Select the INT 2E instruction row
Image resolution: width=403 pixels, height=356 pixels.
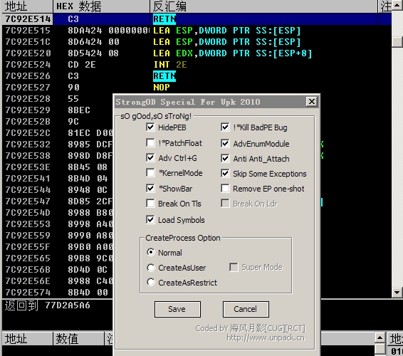pyautogui.click(x=197, y=65)
